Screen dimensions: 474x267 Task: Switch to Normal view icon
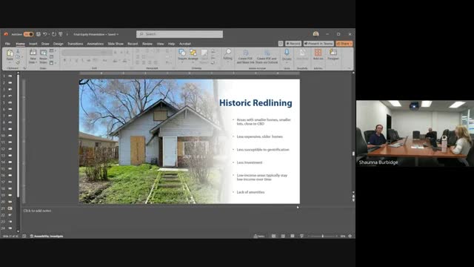click(273, 236)
